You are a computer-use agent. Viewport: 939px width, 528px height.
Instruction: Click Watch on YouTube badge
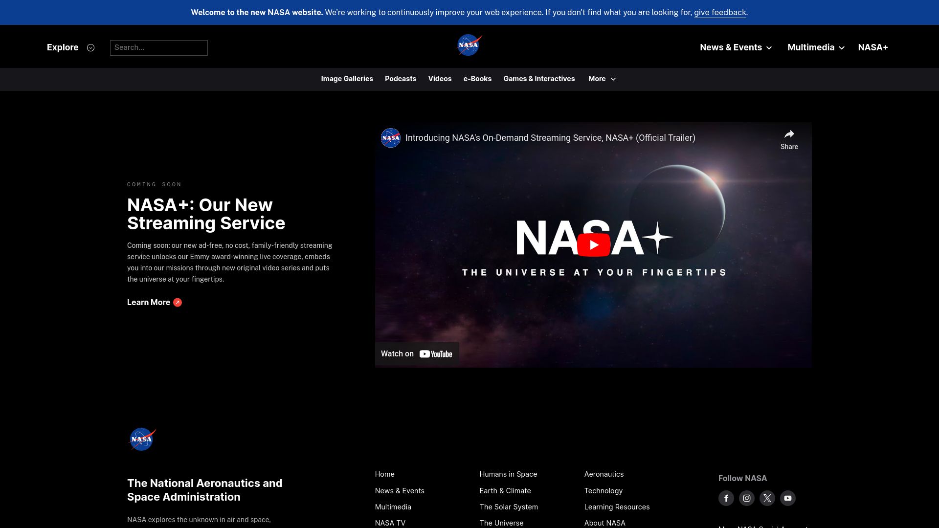[x=417, y=354]
